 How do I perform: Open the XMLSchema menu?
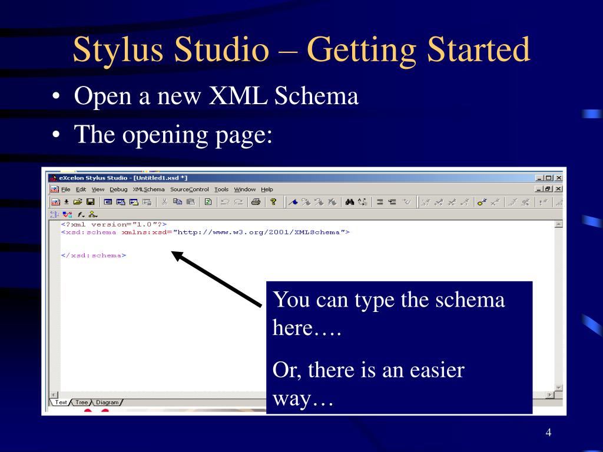148,190
